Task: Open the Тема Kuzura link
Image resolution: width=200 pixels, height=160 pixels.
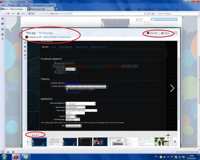Action: (65, 37)
